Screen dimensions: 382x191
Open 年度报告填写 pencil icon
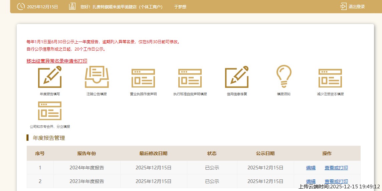click(50, 77)
